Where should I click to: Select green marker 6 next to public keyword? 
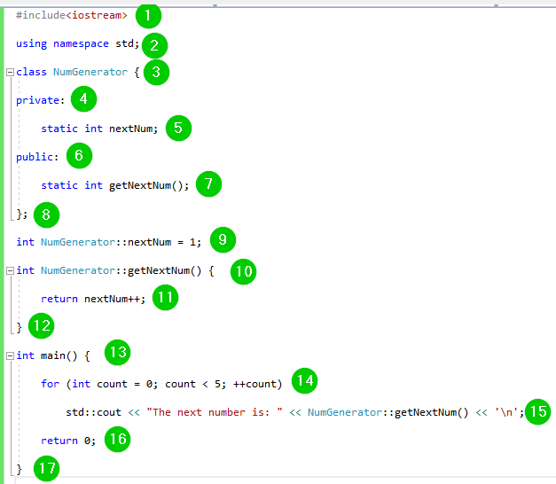[x=78, y=156]
